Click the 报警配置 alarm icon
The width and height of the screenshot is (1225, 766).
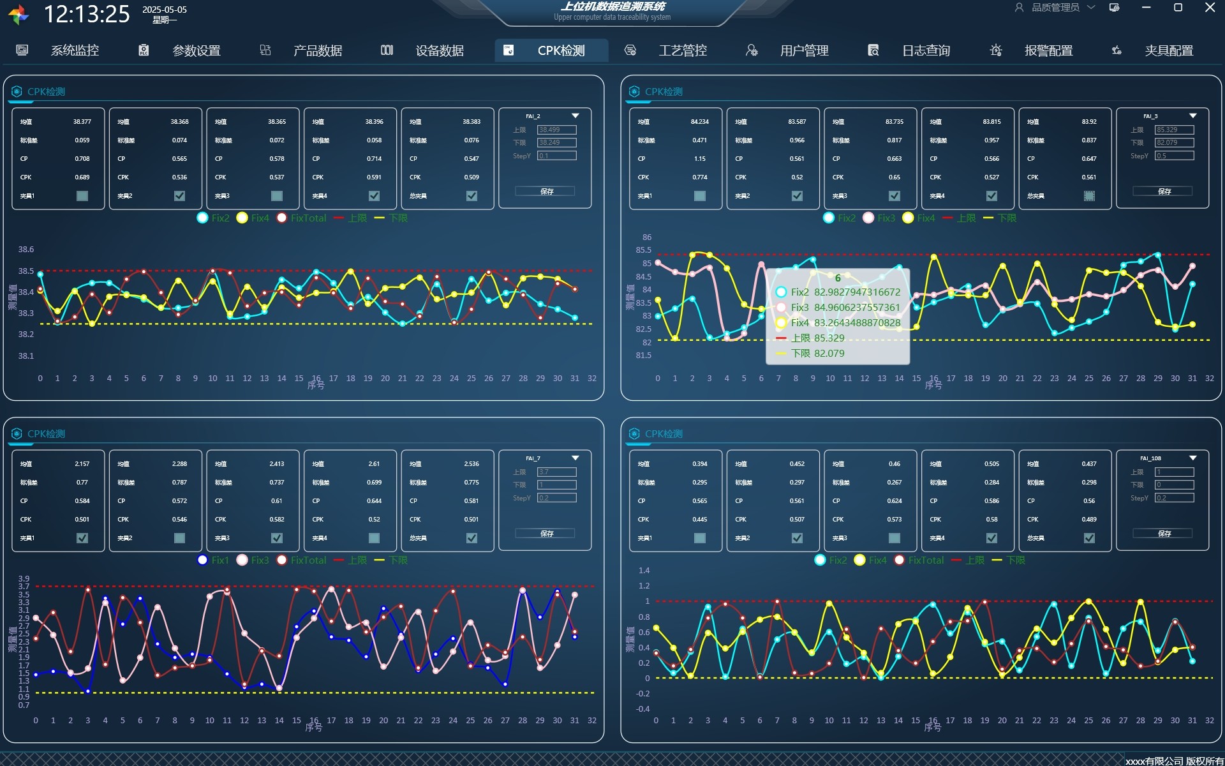coord(995,50)
